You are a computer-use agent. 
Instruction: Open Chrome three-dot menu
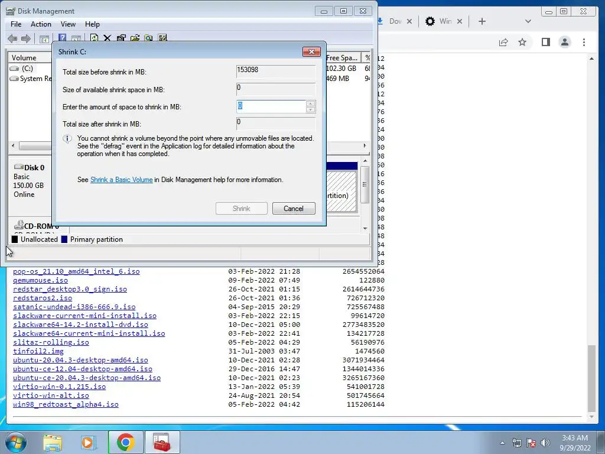[x=584, y=42]
